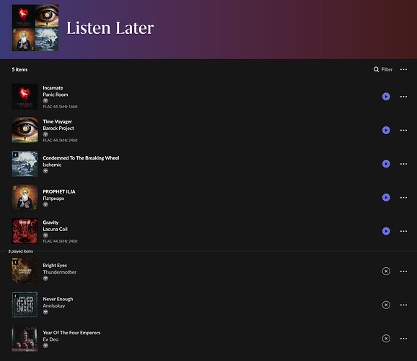
Task: Open more options for Gravity
Action: pos(403,231)
